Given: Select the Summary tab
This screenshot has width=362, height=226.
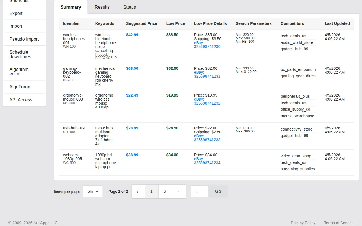Looking at the screenshot, I should click(x=71, y=7).
